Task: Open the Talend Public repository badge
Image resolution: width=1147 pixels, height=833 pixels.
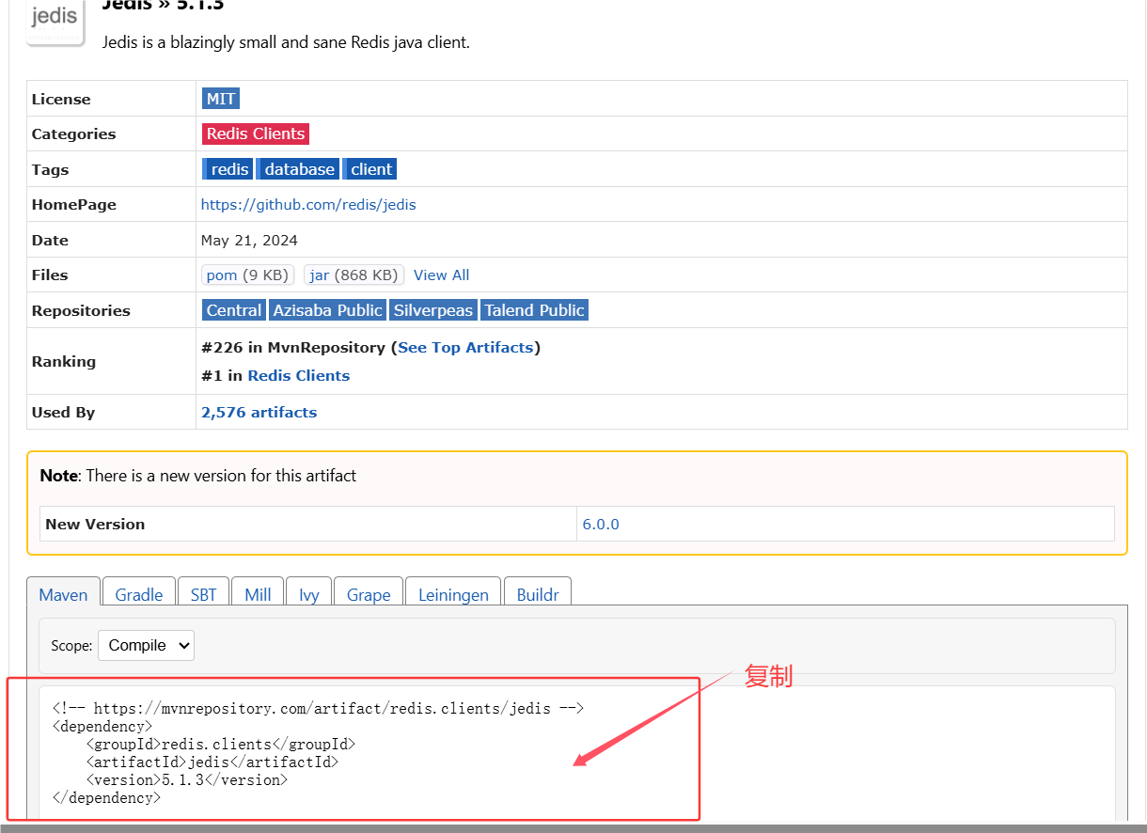Action: pos(534,310)
